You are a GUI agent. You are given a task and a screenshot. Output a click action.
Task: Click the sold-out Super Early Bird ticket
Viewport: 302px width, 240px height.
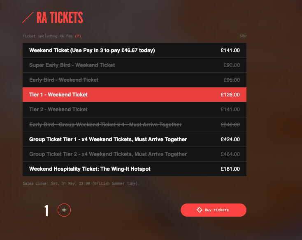click(x=135, y=65)
